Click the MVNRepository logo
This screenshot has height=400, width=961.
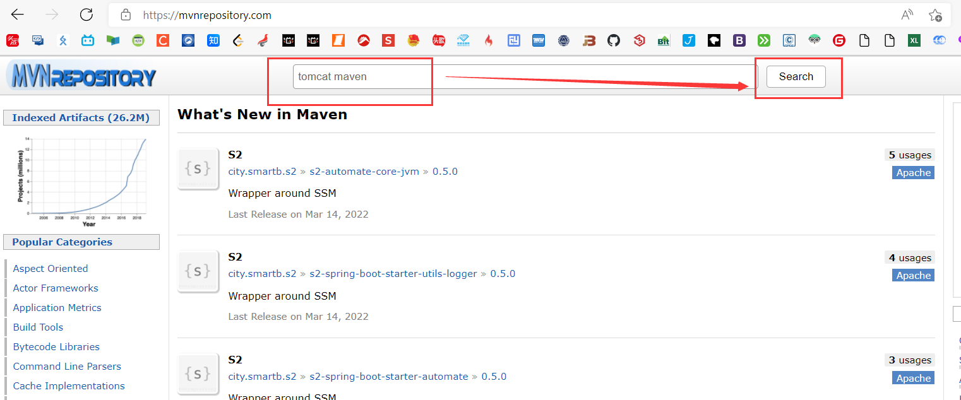[x=81, y=76]
